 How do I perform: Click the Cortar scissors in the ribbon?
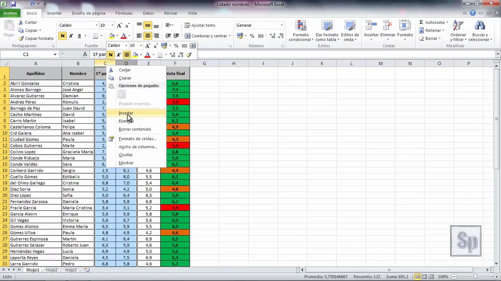(21, 23)
